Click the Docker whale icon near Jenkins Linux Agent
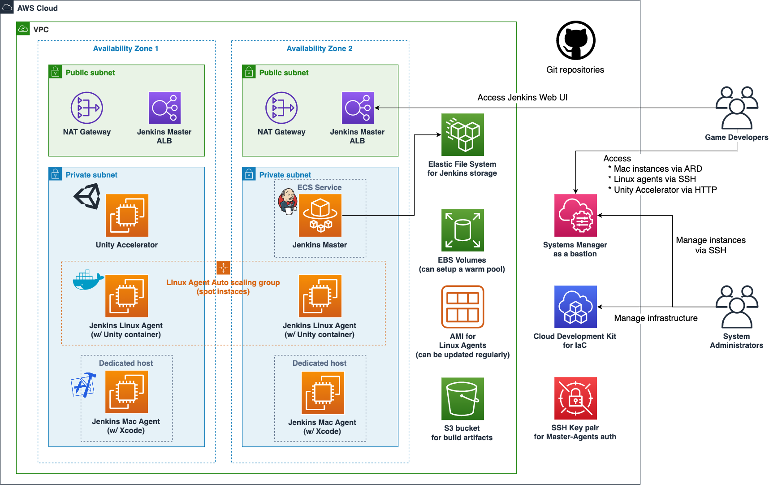Screen dimensions: 769x485 point(88,279)
